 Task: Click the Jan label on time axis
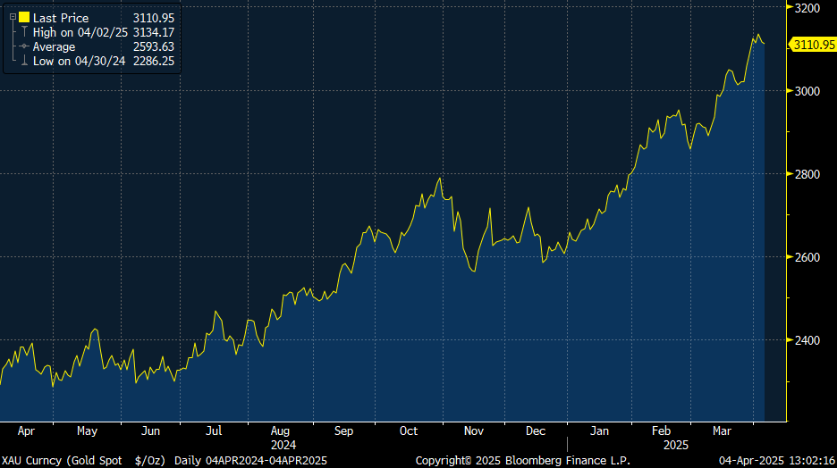[600, 430]
